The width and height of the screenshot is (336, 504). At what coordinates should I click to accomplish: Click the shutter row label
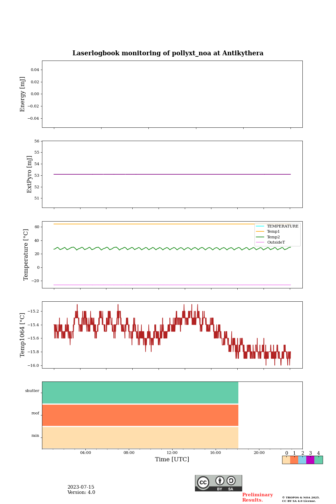point(32,391)
